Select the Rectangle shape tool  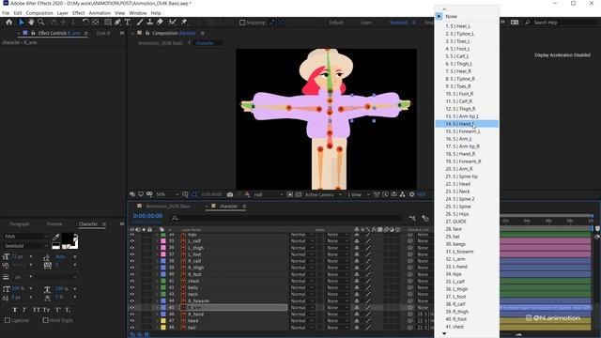pos(108,23)
